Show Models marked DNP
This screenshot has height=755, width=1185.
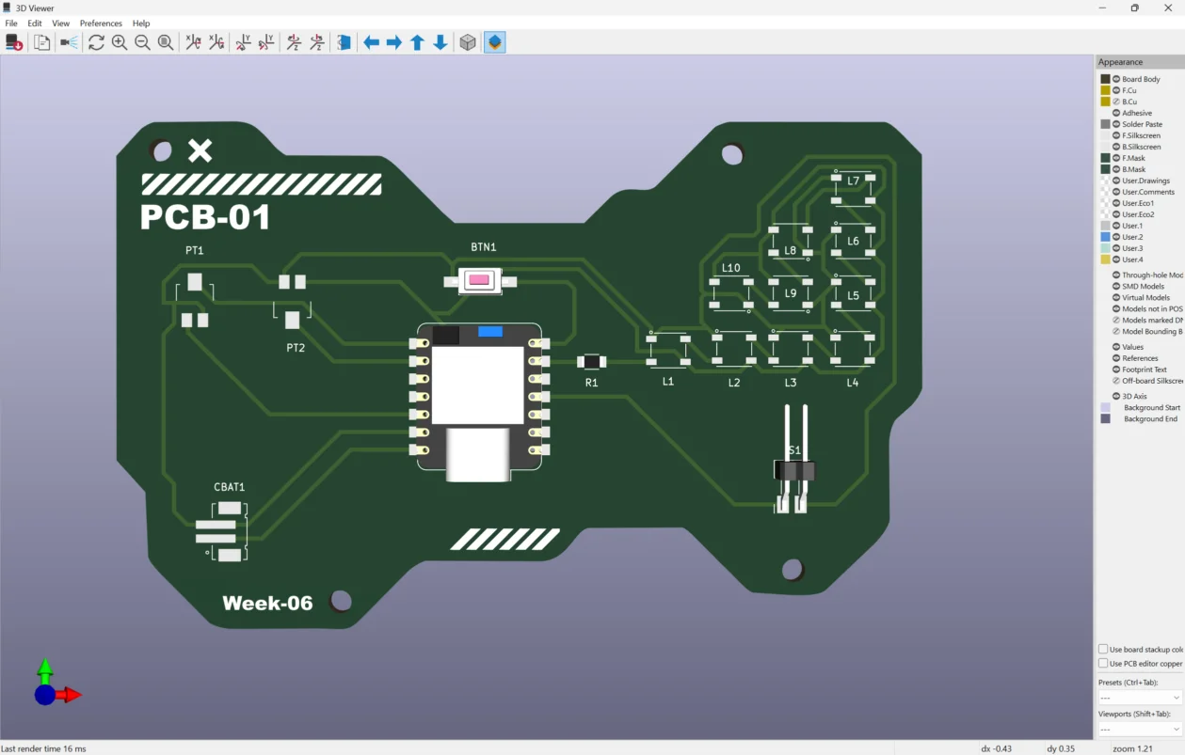1116,321
